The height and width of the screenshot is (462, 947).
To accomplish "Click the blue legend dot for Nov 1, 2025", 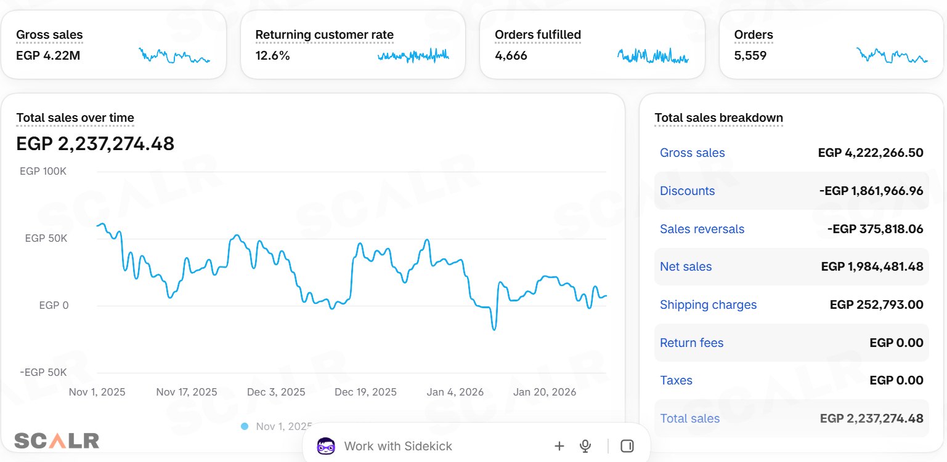I will tap(245, 426).
